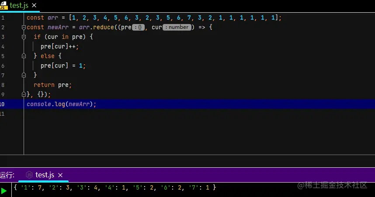
Task: Collapse the fold marker on line 2
Action: 24,27
